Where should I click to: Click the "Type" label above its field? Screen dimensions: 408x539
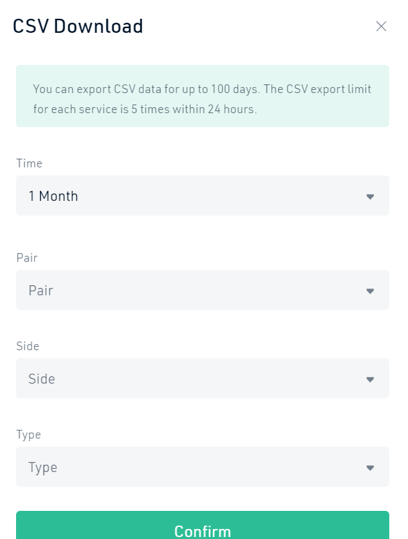pos(28,435)
